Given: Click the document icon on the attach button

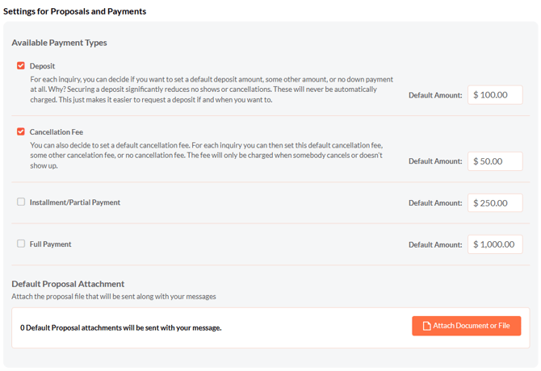Looking at the screenshot, I should tap(426, 326).
